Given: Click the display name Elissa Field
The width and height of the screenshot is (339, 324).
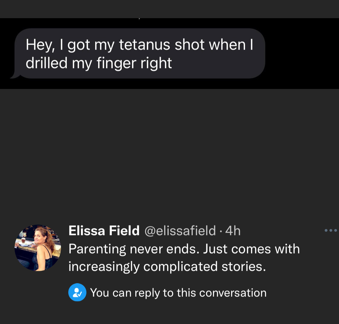Looking at the screenshot, I should tap(104, 231).
